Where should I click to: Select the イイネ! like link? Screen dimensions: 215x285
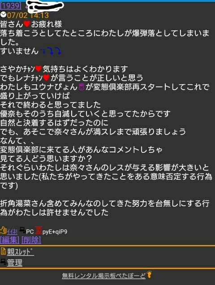(12, 232)
